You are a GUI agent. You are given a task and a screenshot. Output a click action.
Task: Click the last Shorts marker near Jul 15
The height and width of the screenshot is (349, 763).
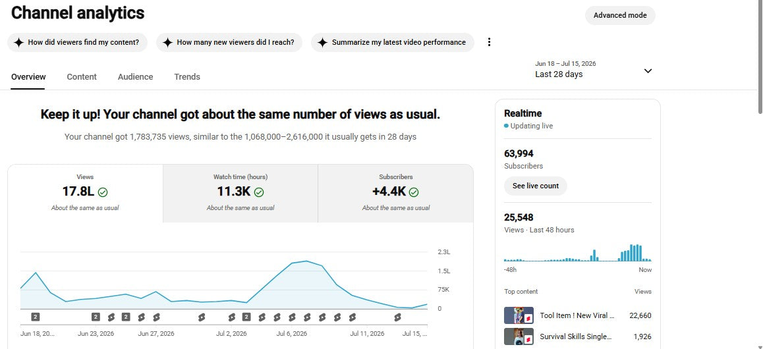pos(397,317)
